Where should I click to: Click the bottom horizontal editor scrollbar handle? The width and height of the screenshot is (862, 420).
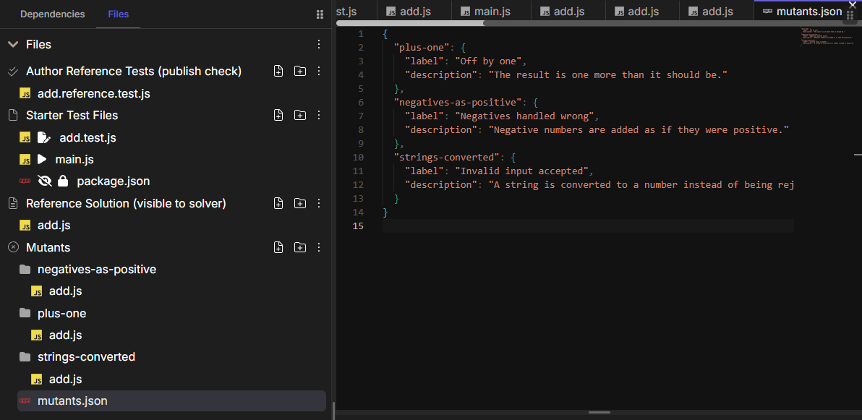tap(599, 412)
